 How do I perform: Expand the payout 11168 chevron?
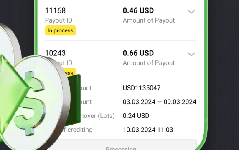(x=191, y=12)
